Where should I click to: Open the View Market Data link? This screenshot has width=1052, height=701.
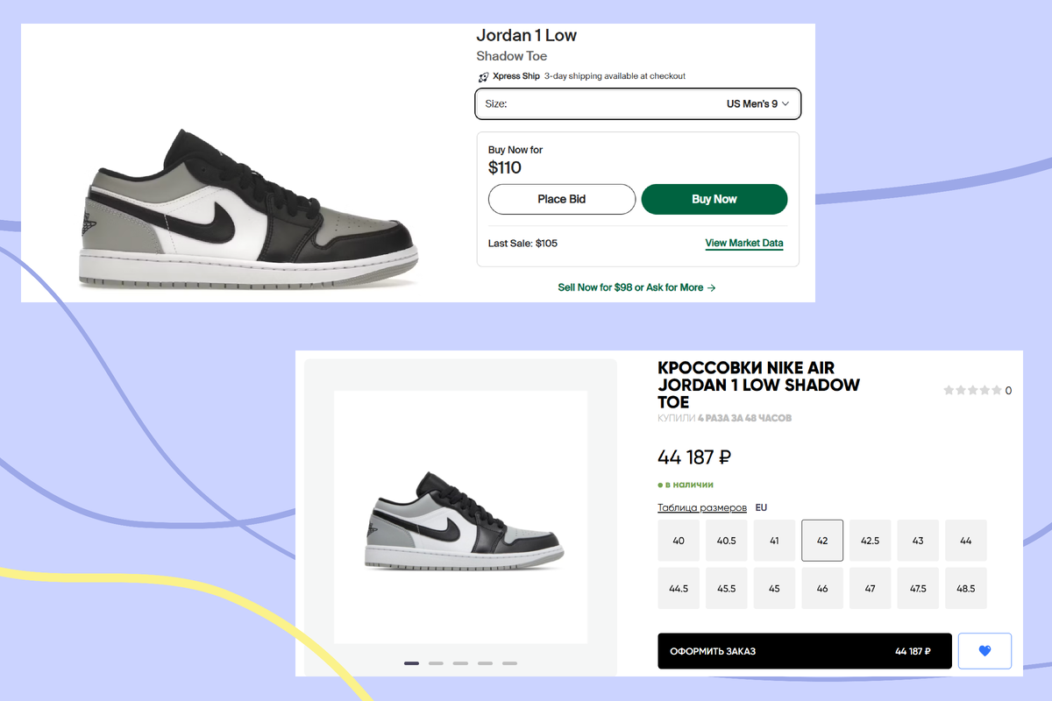[744, 244]
